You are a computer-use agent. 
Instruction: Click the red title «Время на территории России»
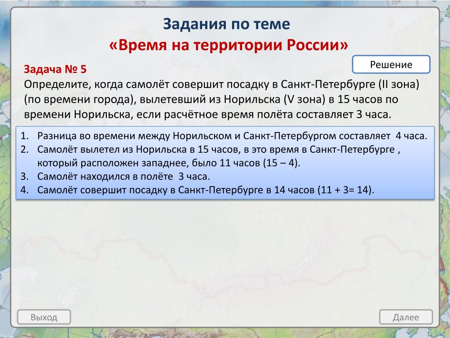[229, 45]
